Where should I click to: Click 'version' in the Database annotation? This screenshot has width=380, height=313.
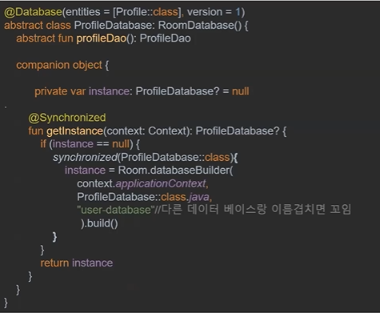205,12
